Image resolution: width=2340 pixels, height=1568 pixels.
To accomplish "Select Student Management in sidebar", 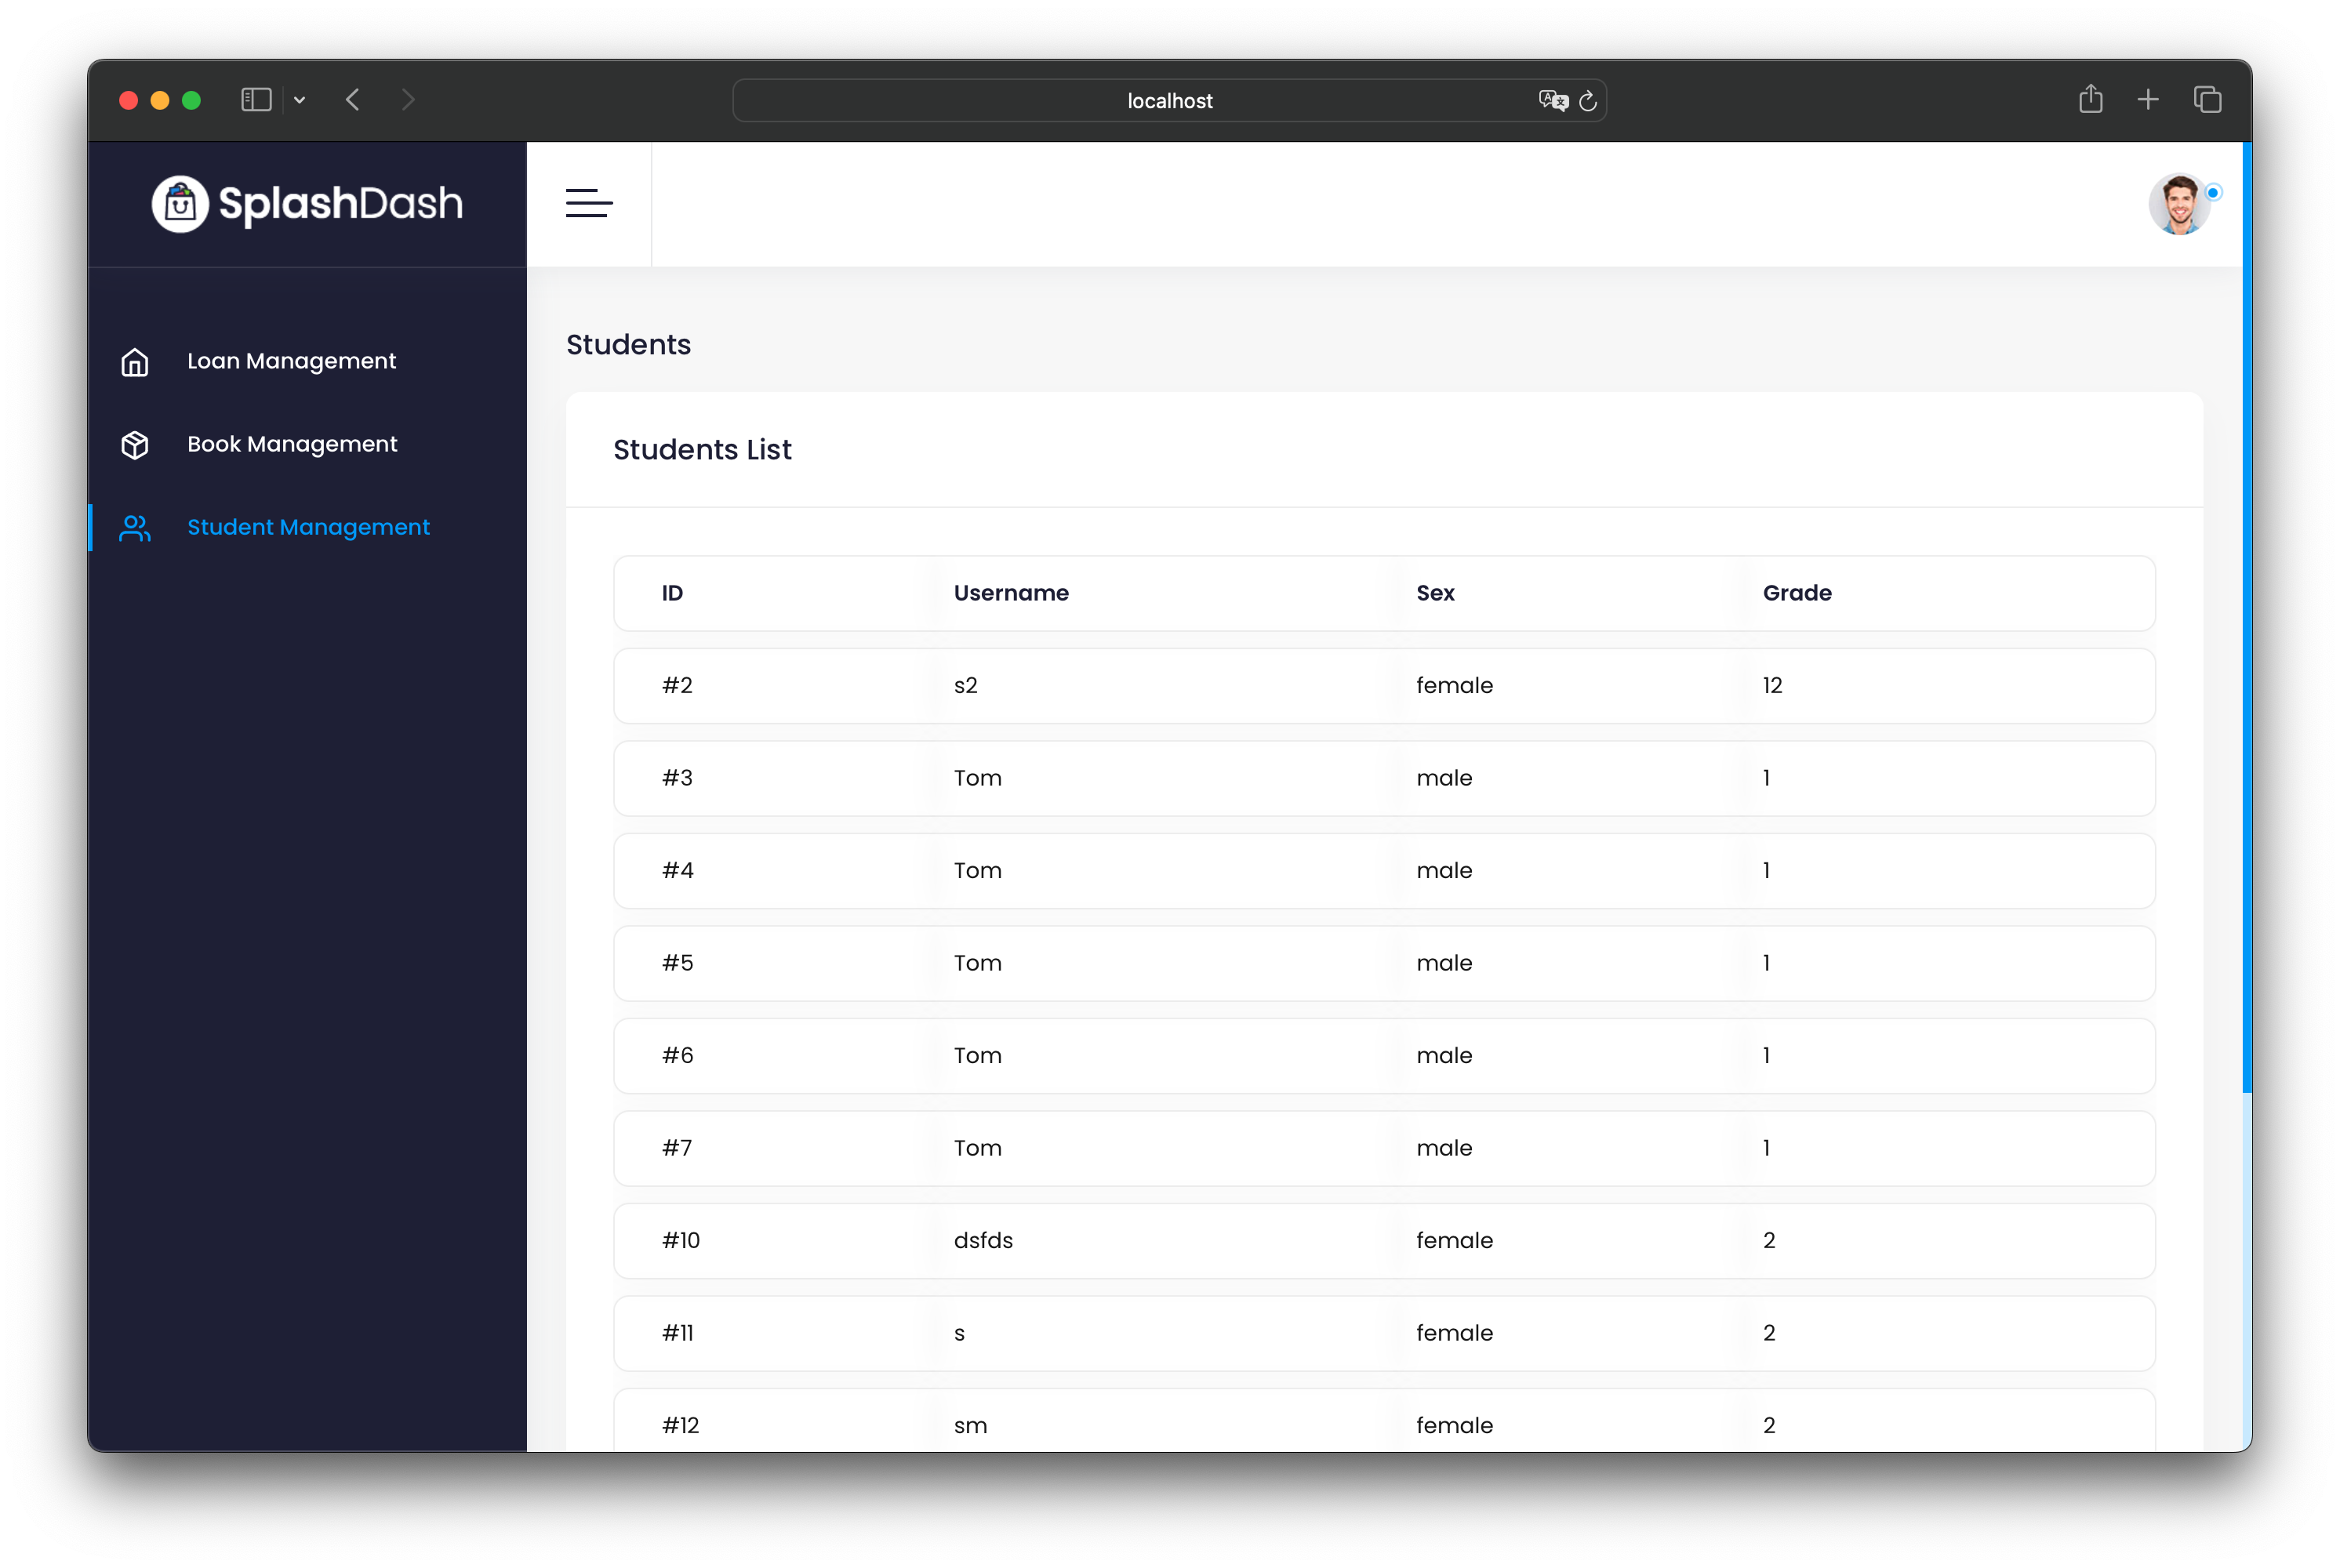I will pyautogui.click(x=308, y=527).
